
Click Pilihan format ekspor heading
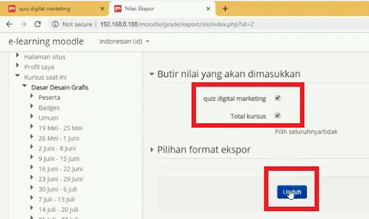click(x=204, y=150)
